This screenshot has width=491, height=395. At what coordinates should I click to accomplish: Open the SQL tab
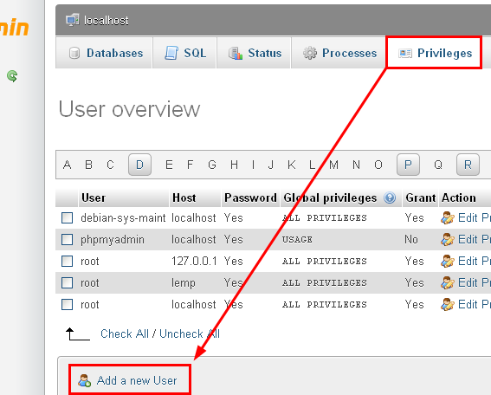pos(184,53)
